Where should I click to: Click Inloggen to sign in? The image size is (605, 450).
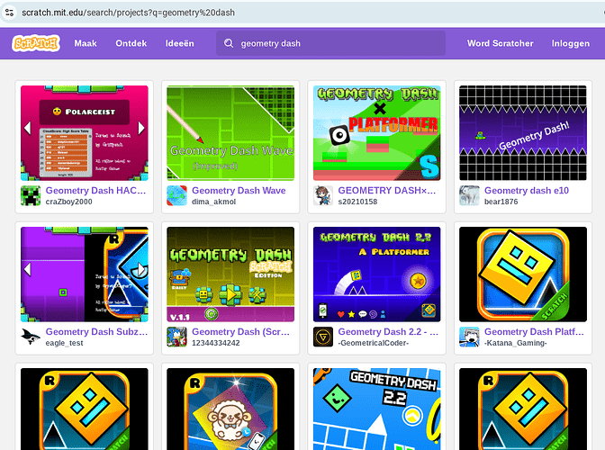[570, 43]
